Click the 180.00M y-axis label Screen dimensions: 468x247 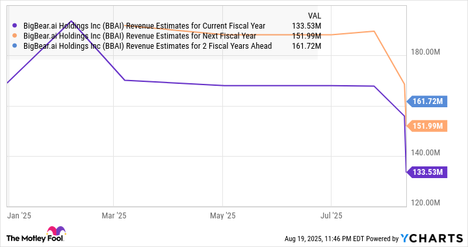pyautogui.click(x=425, y=52)
